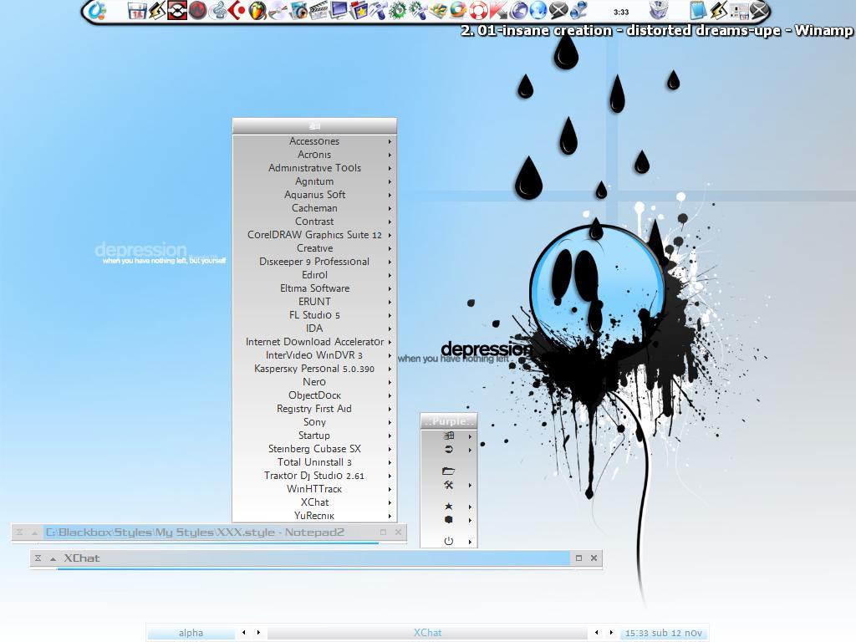Click the 3:33 clock in the dock
The image size is (856, 642).
[x=621, y=12]
